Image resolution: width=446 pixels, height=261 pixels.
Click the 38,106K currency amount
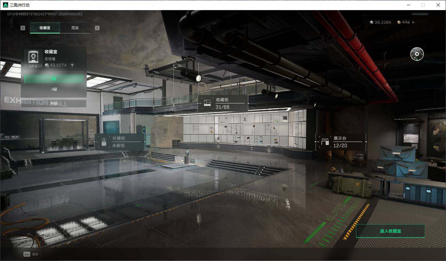click(x=383, y=22)
